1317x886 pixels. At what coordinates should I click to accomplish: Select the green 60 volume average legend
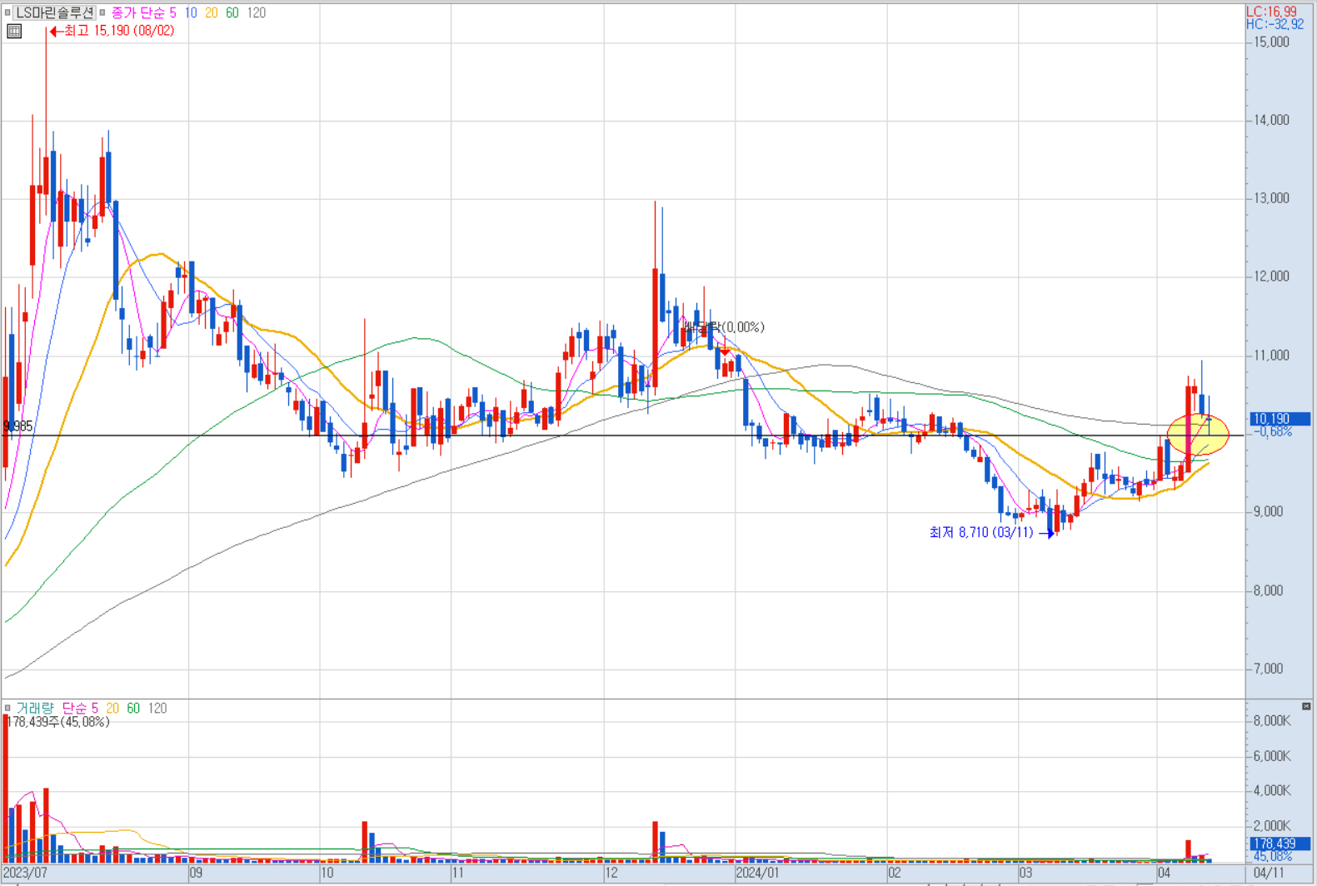133,708
